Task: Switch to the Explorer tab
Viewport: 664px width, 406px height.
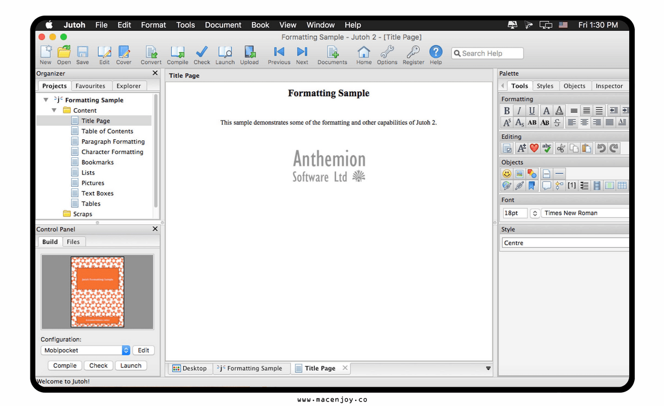Action: [x=128, y=86]
